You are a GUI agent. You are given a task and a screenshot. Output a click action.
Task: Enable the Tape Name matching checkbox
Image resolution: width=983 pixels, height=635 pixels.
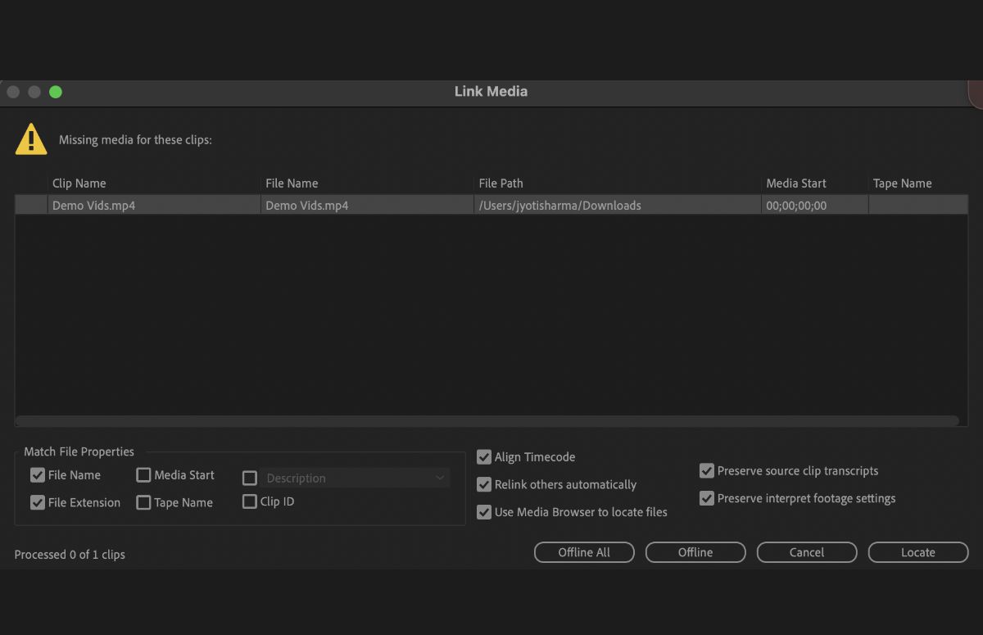coord(144,502)
